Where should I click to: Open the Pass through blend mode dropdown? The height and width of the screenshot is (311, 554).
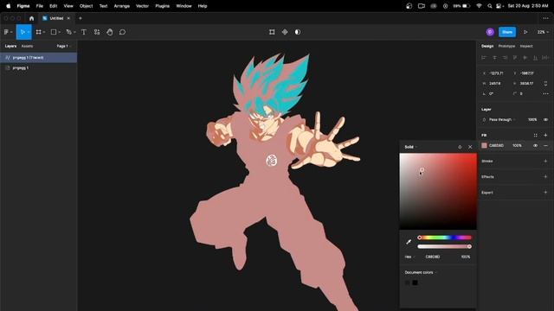[x=502, y=120]
